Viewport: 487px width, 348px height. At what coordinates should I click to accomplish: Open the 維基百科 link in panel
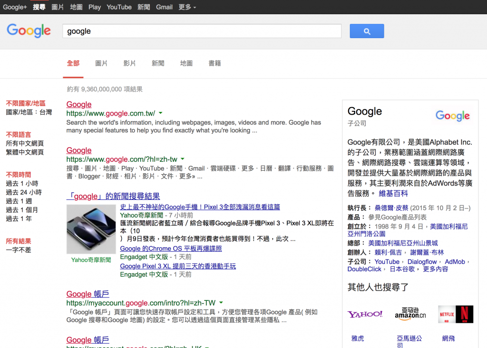pos(393,193)
